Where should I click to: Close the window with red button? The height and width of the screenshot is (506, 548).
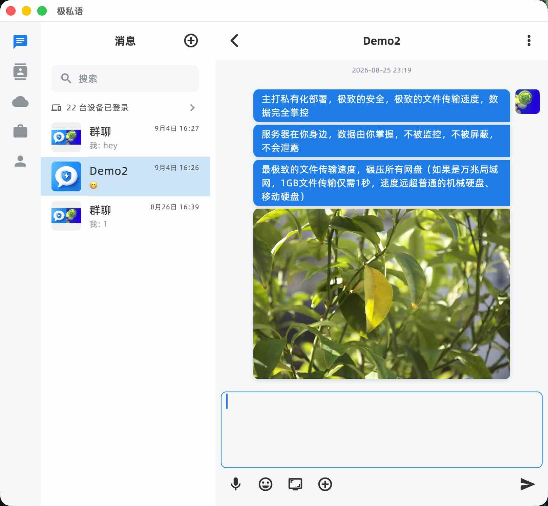coord(11,11)
